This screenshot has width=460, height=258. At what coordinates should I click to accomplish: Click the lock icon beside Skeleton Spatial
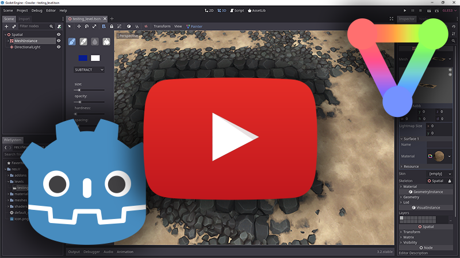[x=450, y=181]
